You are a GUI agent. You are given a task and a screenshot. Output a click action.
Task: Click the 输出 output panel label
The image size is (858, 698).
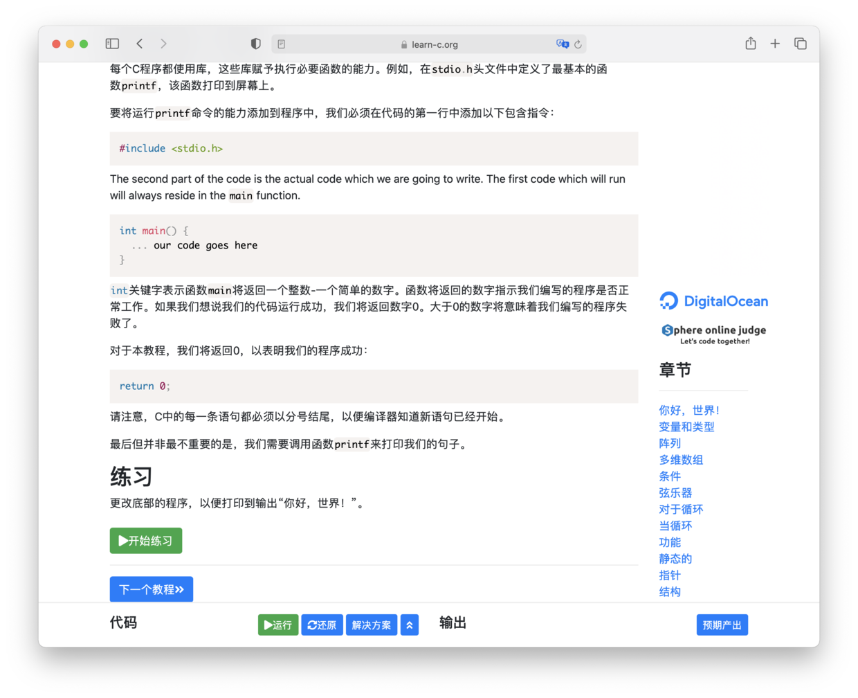pyautogui.click(x=453, y=623)
